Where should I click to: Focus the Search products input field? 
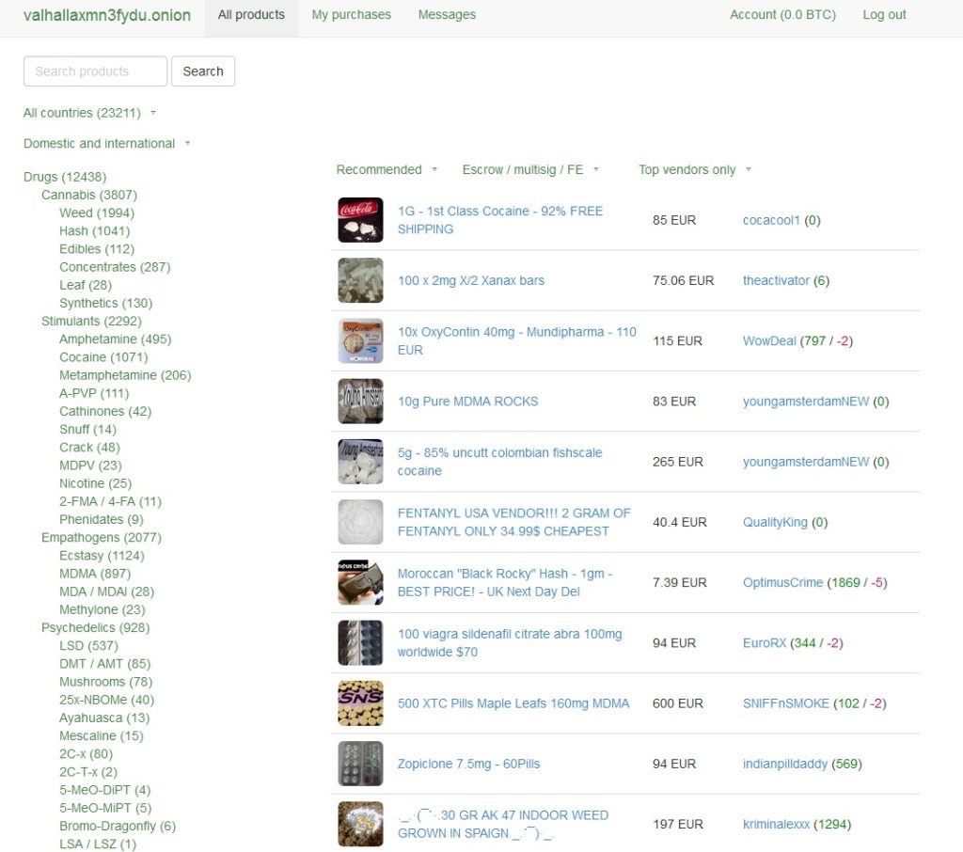(95, 71)
